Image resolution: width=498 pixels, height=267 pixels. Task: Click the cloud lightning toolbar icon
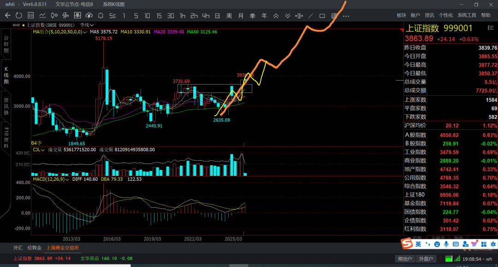[x=89, y=16]
